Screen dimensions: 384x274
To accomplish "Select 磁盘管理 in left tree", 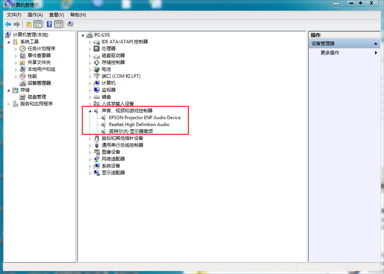I will pos(37,97).
